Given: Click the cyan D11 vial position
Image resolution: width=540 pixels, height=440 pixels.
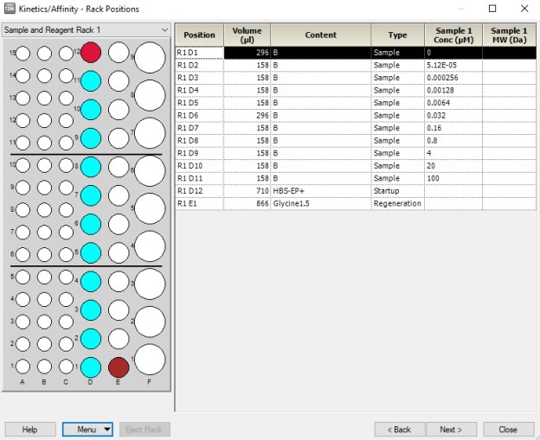Looking at the screenshot, I should point(91,81).
